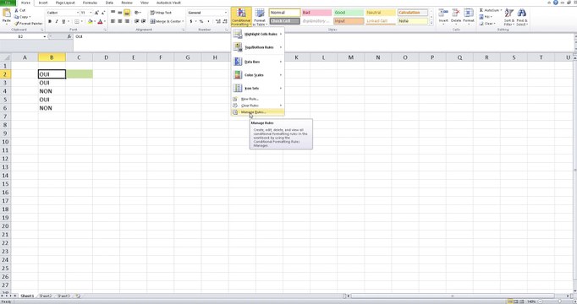Open the General number format dropdown
The height and width of the screenshot is (304, 577).
tap(226, 13)
